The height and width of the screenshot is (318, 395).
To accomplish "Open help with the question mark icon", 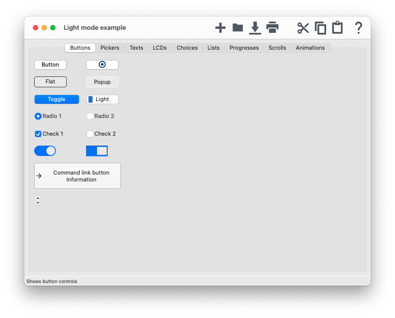I will coord(359,28).
